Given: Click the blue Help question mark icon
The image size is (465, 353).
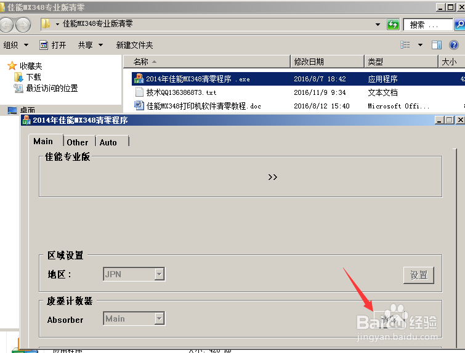Looking at the screenshot, I should pos(454,45).
